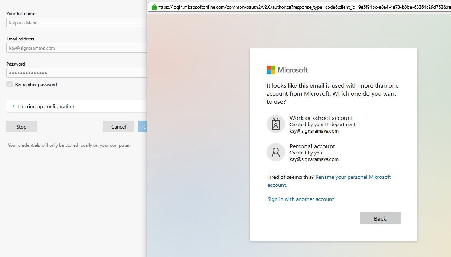Choose the Personal account title
This screenshot has height=257, width=451.
pyautogui.click(x=312, y=146)
